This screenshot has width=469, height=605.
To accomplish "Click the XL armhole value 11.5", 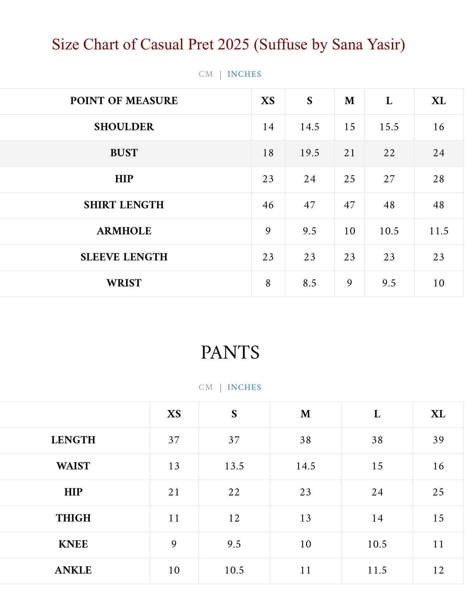I will click(x=439, y=231).
